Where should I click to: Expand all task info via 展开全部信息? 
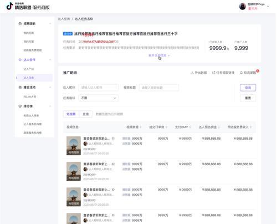159,55
